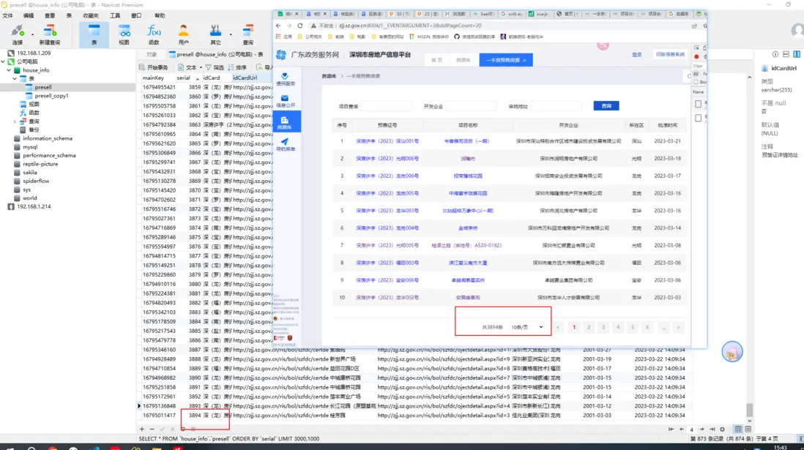Screen dimensions: 804x450
Task: Go to page 2 in website pagination
Action: point(588,327)
